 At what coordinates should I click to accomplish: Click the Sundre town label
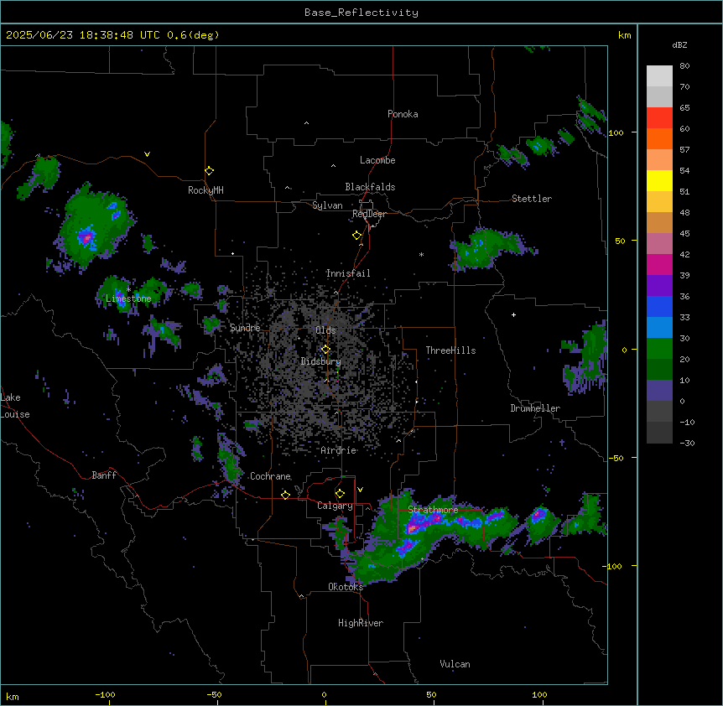pyautogui.click(x=245, y=328)
